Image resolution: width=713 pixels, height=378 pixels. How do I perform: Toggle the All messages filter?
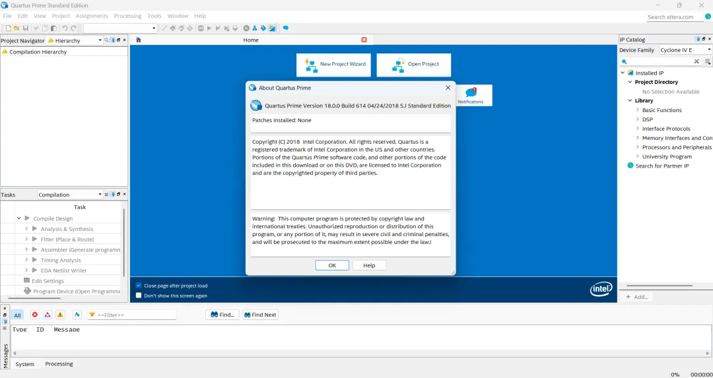tap(17, 315)
